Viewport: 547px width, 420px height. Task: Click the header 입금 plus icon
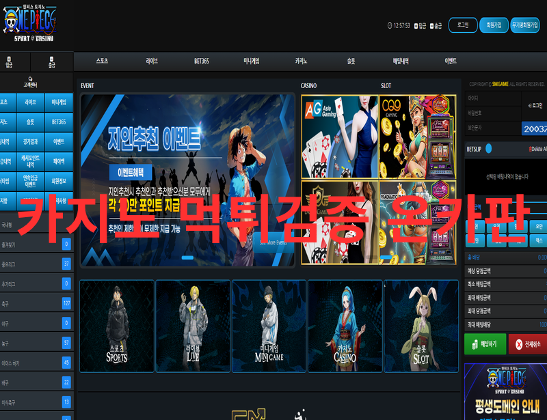[x=416, y=26]
